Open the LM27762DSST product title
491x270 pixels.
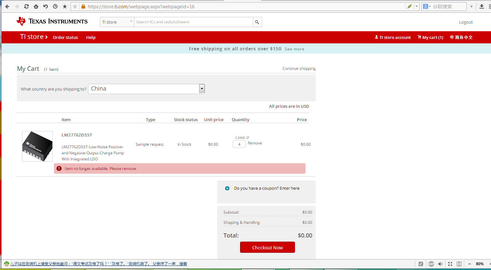pos(77,135)
